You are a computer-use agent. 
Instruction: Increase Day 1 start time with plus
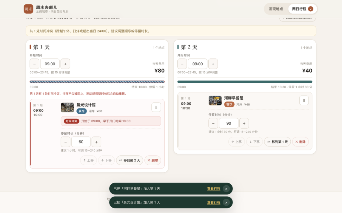point(65,64)
